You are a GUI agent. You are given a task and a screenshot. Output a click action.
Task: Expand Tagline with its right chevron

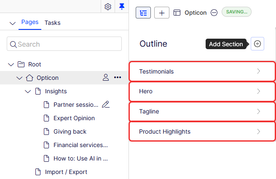(258, 111)
